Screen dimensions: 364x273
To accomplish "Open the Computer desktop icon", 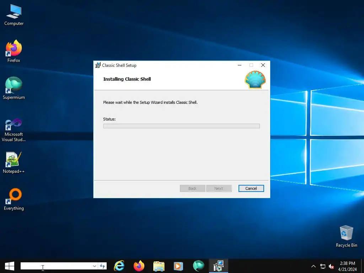I will pyautogui.click(x=14, y=15).
